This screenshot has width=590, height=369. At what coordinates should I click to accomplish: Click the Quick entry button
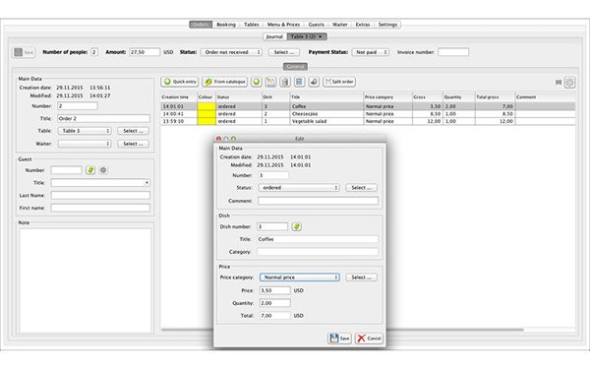(180, 82)
